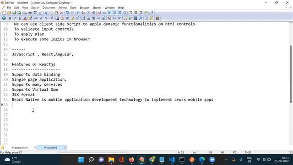This screenshot has width=293, height=165.
Task: Open the Emmet menu
Action: click(x=97, y=8)
